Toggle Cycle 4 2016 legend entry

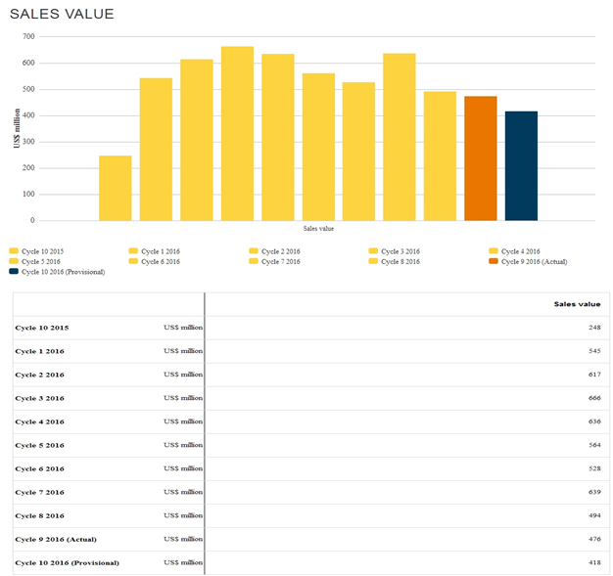[514, 251]
